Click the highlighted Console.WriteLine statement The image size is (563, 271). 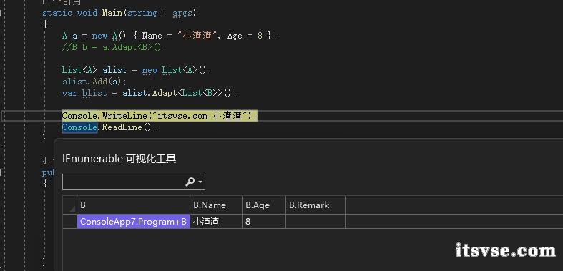point(160,116)
